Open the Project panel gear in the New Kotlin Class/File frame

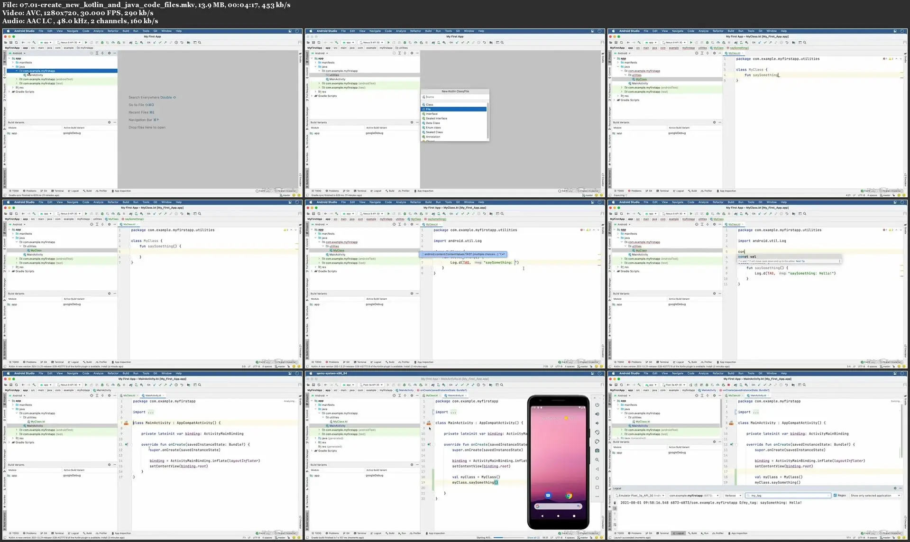[x=412, y=53]
